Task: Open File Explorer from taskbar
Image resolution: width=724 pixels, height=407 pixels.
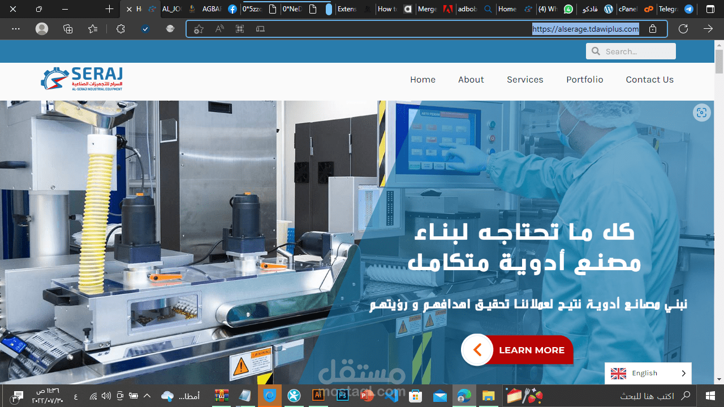Action: tap(488, 396)
